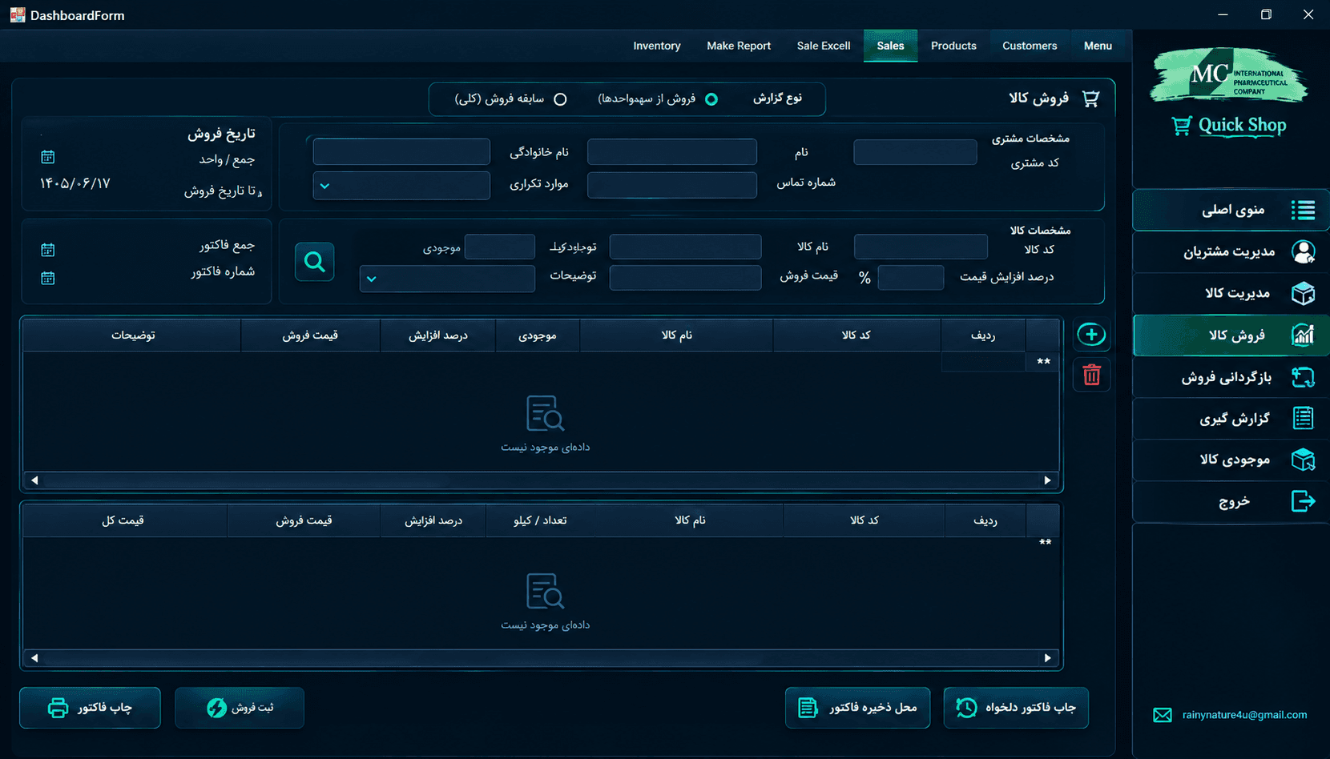Click upper table scrollbar right arrow
Screen dimensions: 1330x759
1047,480
